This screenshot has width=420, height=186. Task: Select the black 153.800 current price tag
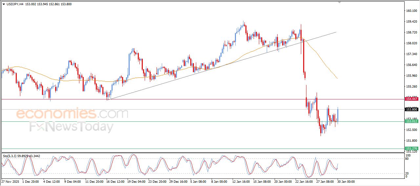pos(411,110)
